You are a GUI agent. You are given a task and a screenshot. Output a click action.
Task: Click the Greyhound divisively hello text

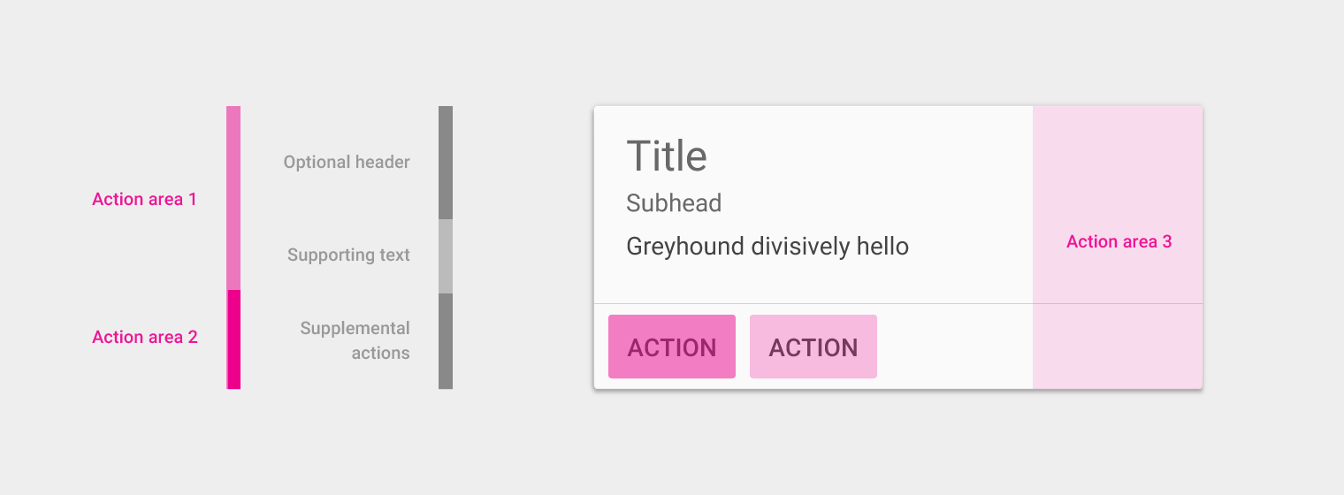767,246
